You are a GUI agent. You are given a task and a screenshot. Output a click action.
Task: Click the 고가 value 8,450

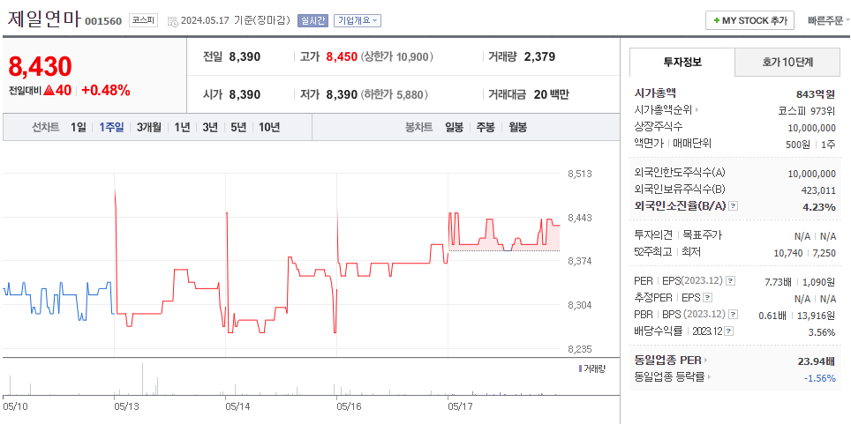(342, 56)
